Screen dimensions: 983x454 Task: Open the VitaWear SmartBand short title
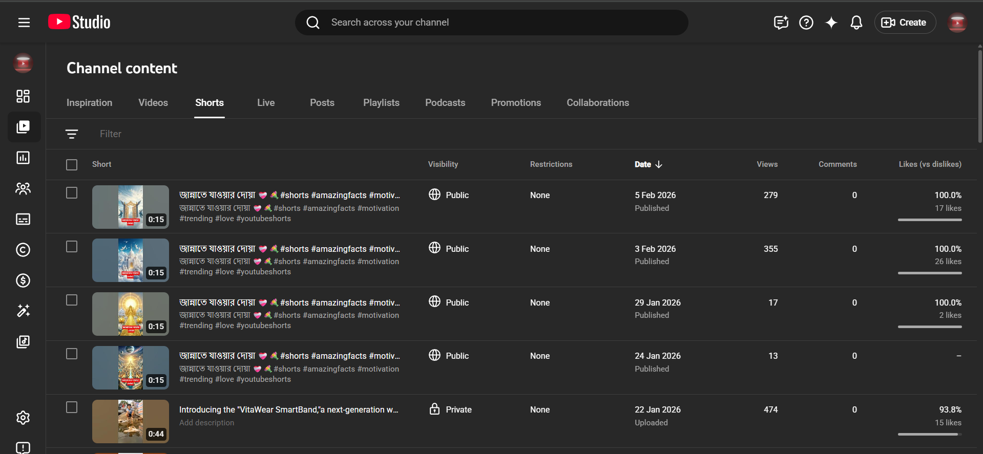coord(288,409)
